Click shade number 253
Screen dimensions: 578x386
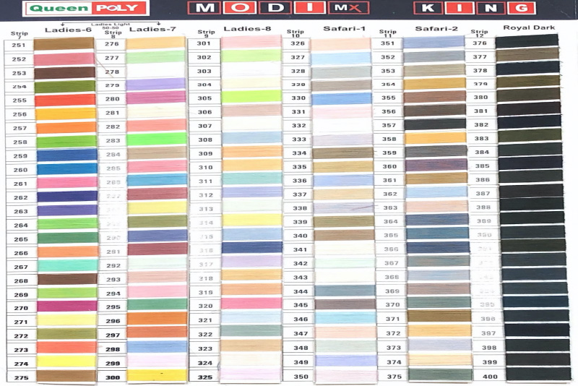pos(20,73)
